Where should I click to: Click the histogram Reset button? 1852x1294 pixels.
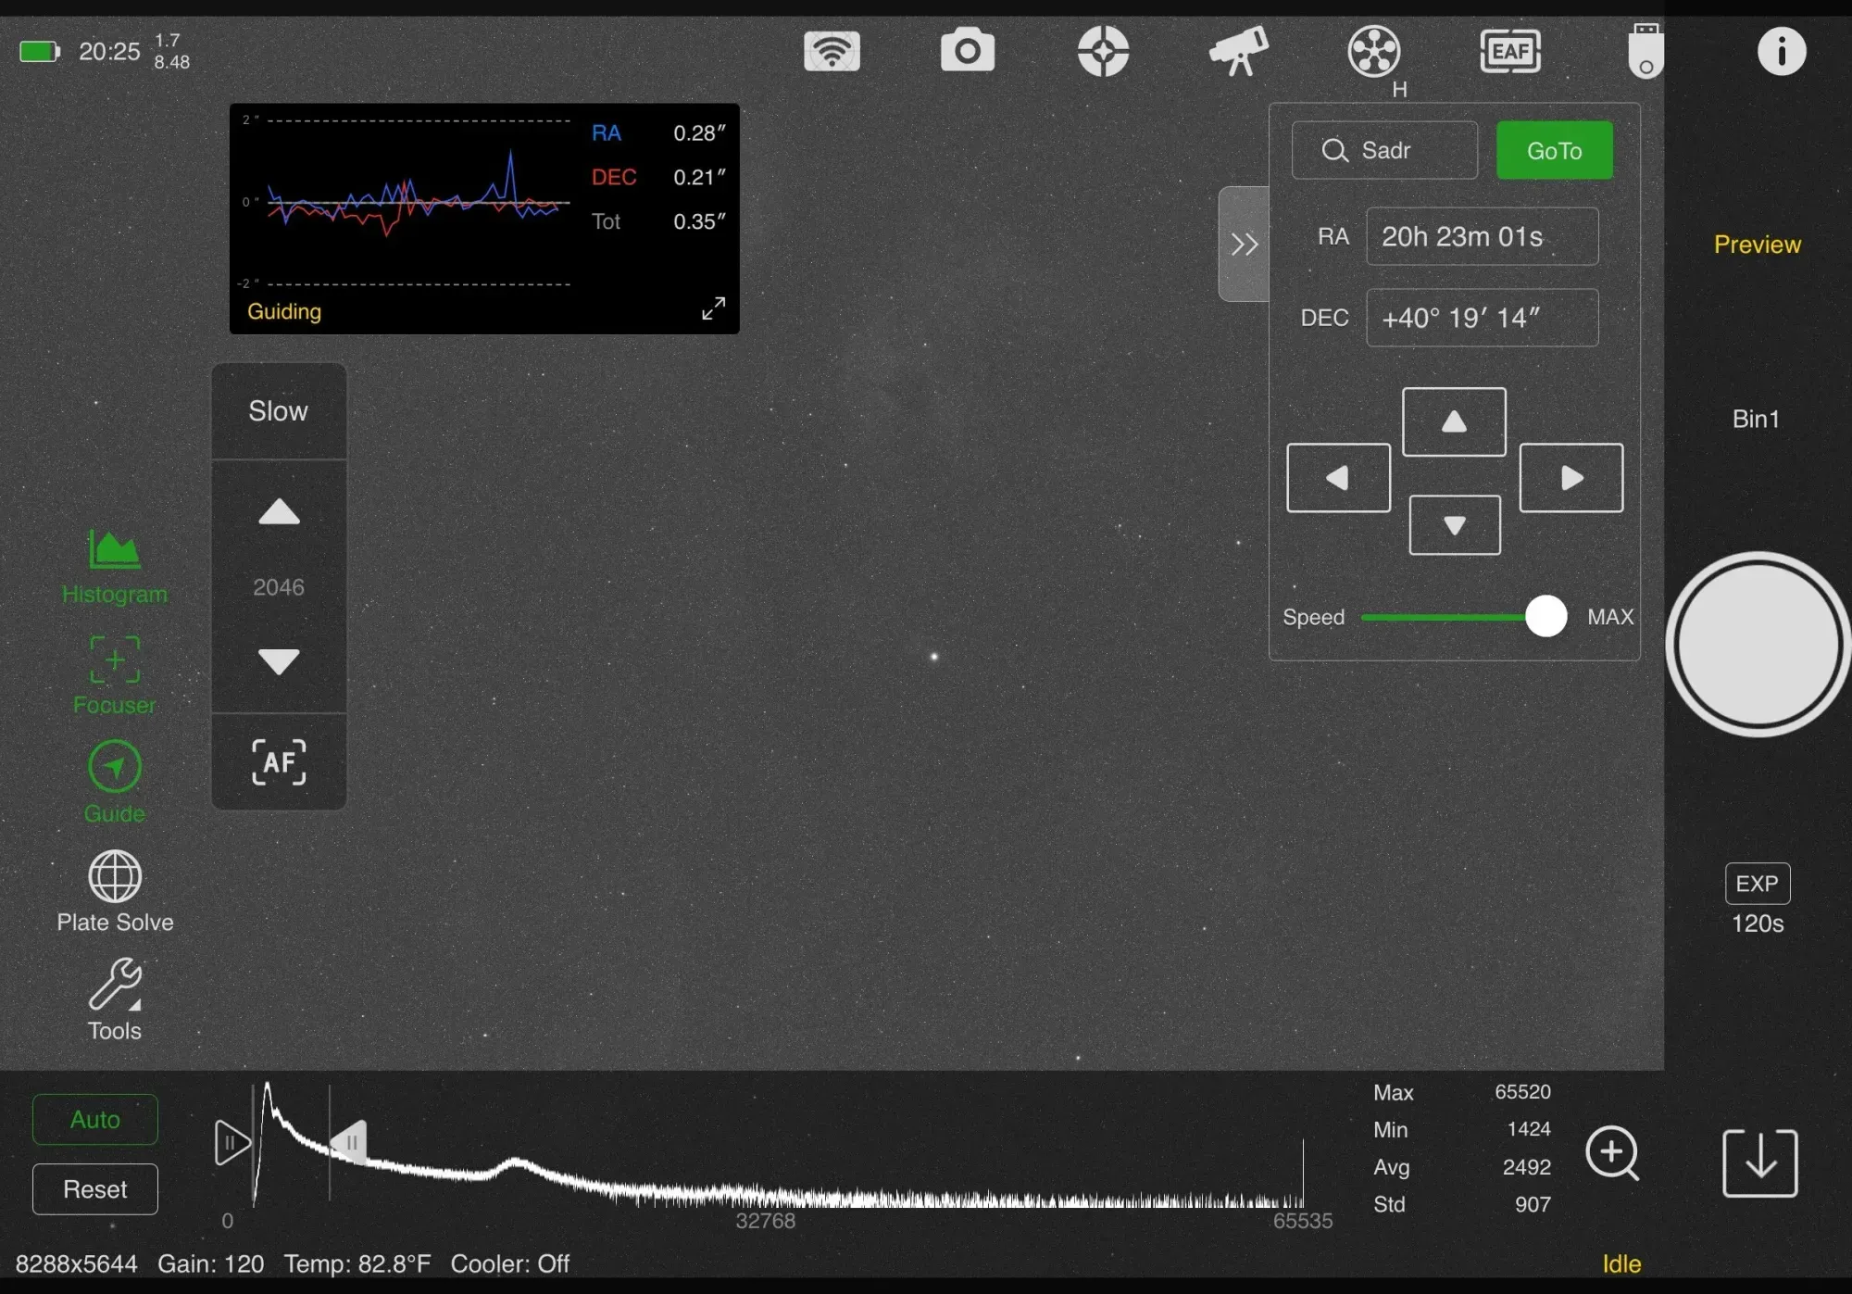(95, 1188)
